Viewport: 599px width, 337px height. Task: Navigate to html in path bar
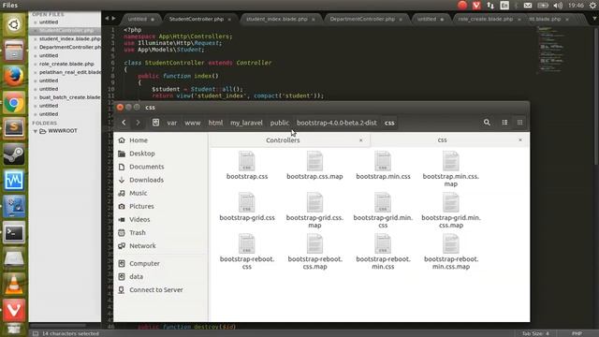(215, 123)
